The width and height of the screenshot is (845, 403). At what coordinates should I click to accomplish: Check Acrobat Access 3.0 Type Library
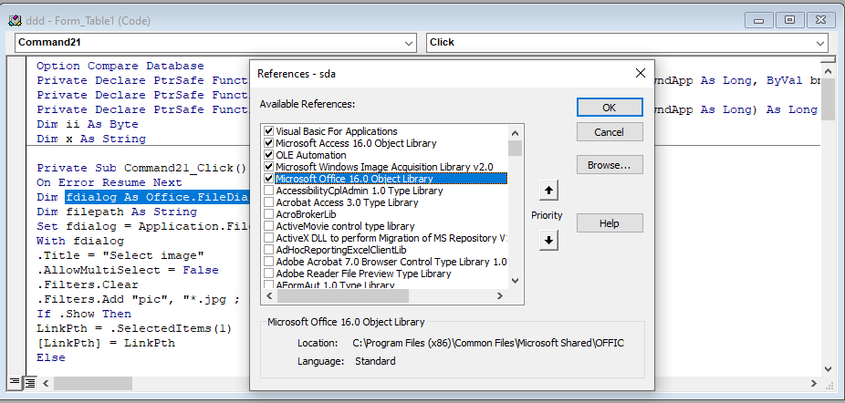[x=268, y=202]
